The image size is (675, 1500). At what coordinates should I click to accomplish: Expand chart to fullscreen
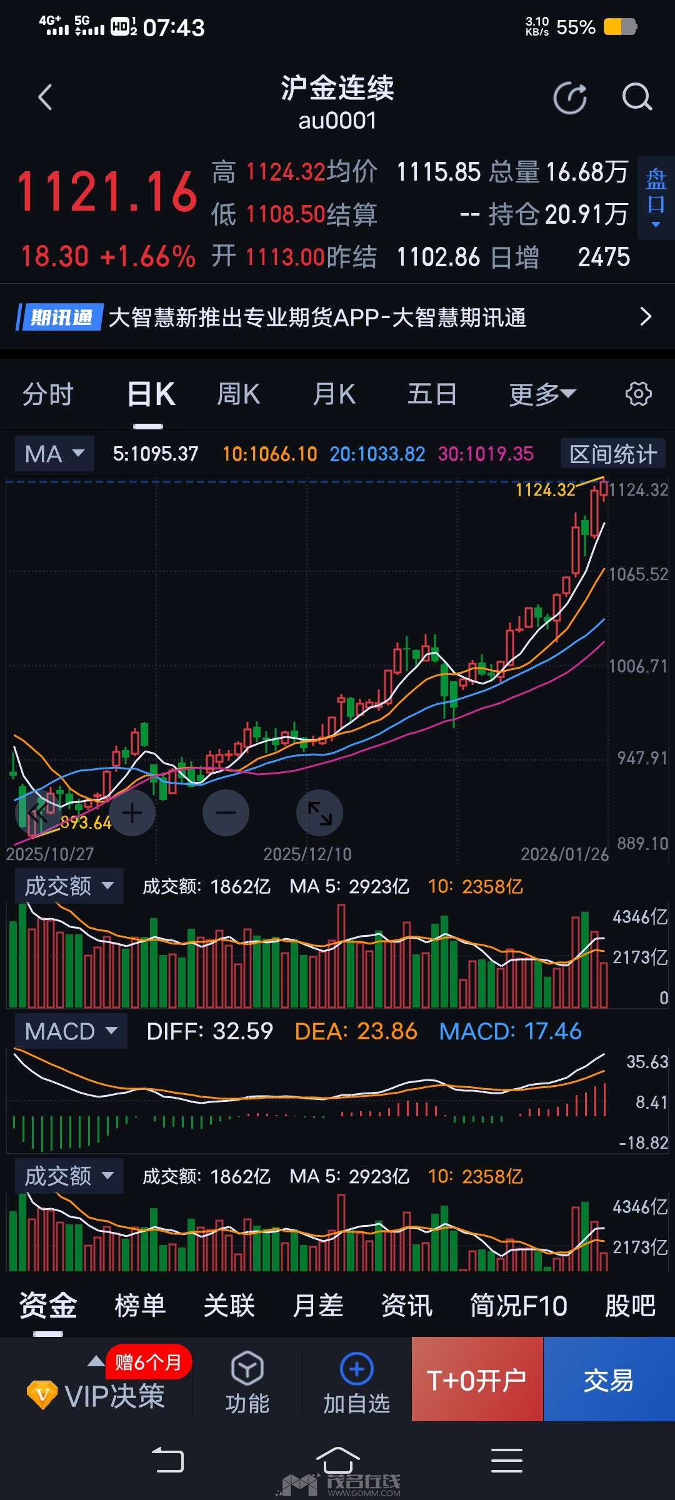coord(319,812)
